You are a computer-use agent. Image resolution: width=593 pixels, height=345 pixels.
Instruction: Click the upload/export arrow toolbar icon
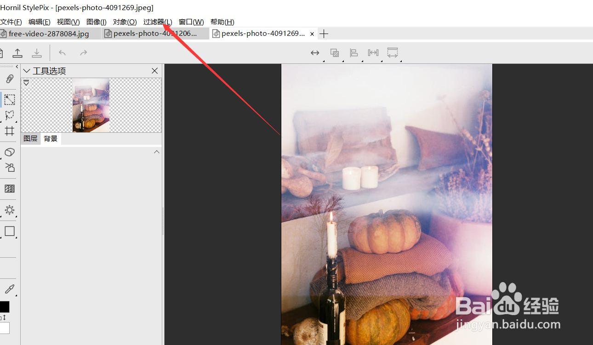17,53
